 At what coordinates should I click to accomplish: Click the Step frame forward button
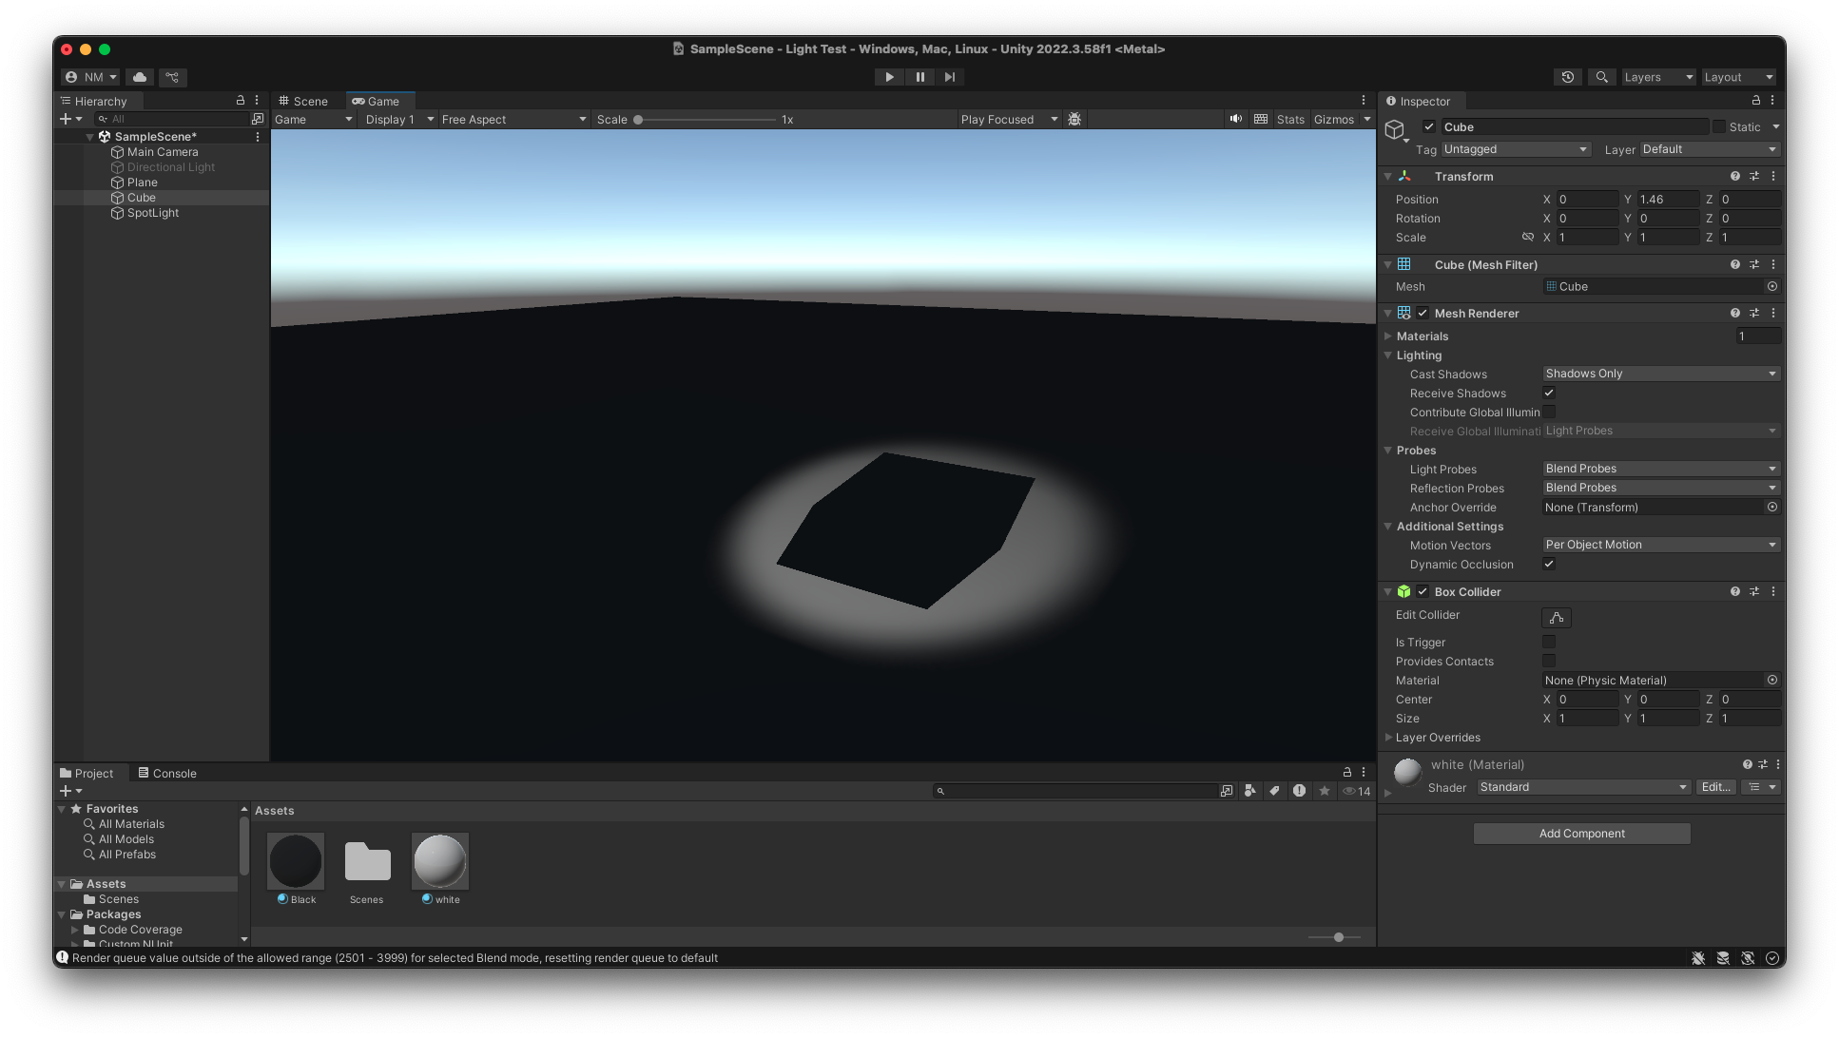[949, 77]
